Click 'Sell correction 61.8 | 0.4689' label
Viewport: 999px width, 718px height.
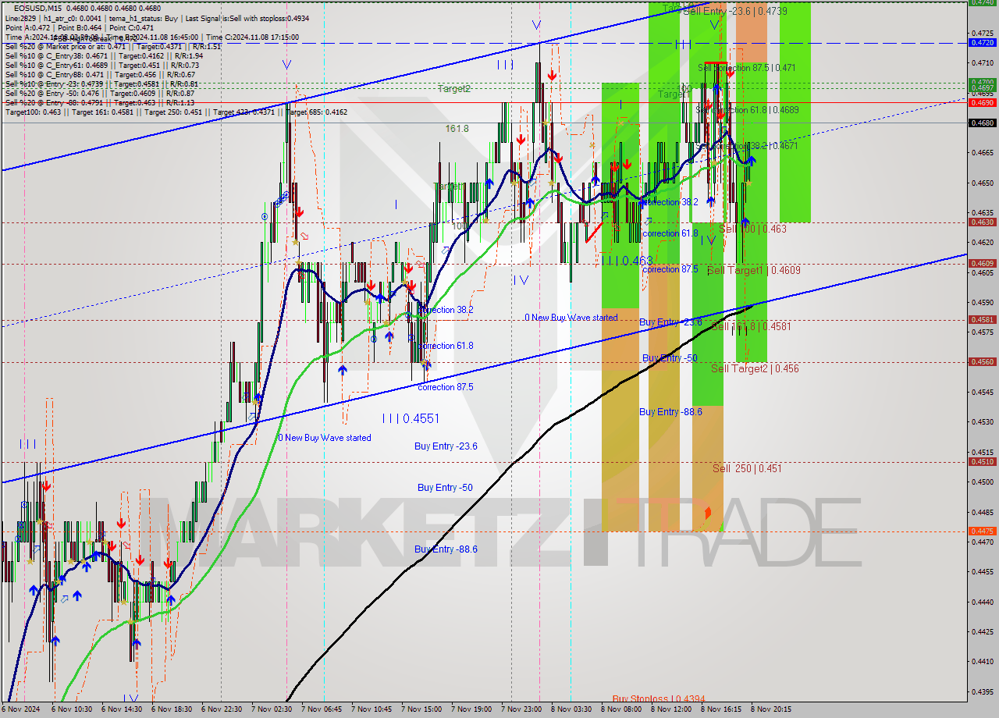point(747,110)
